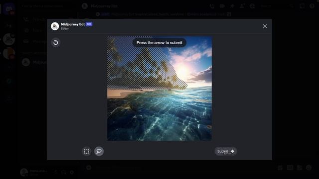This screenshot has height=179, width=319.
Task: Click the Midjourney Bot avatar in editor header
Action: (55, 26)
